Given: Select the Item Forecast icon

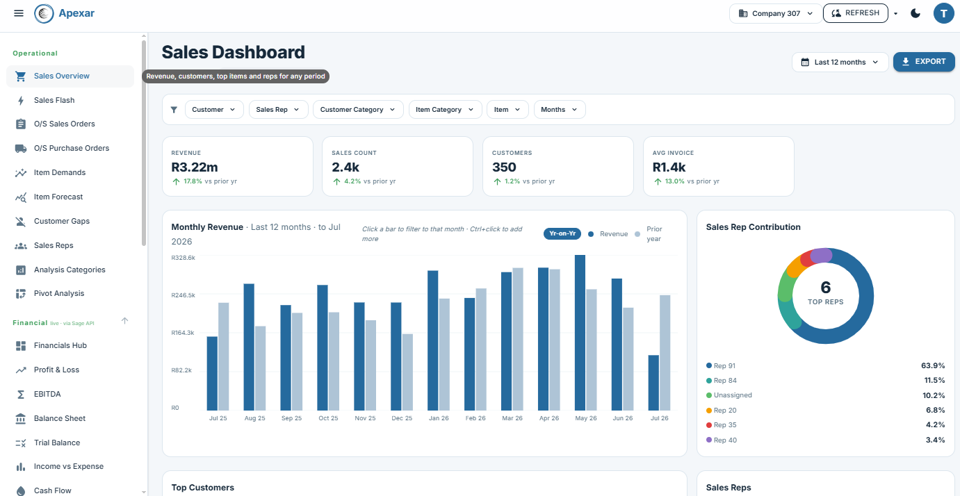Looking at the screenshot, I should pos(21,197).
